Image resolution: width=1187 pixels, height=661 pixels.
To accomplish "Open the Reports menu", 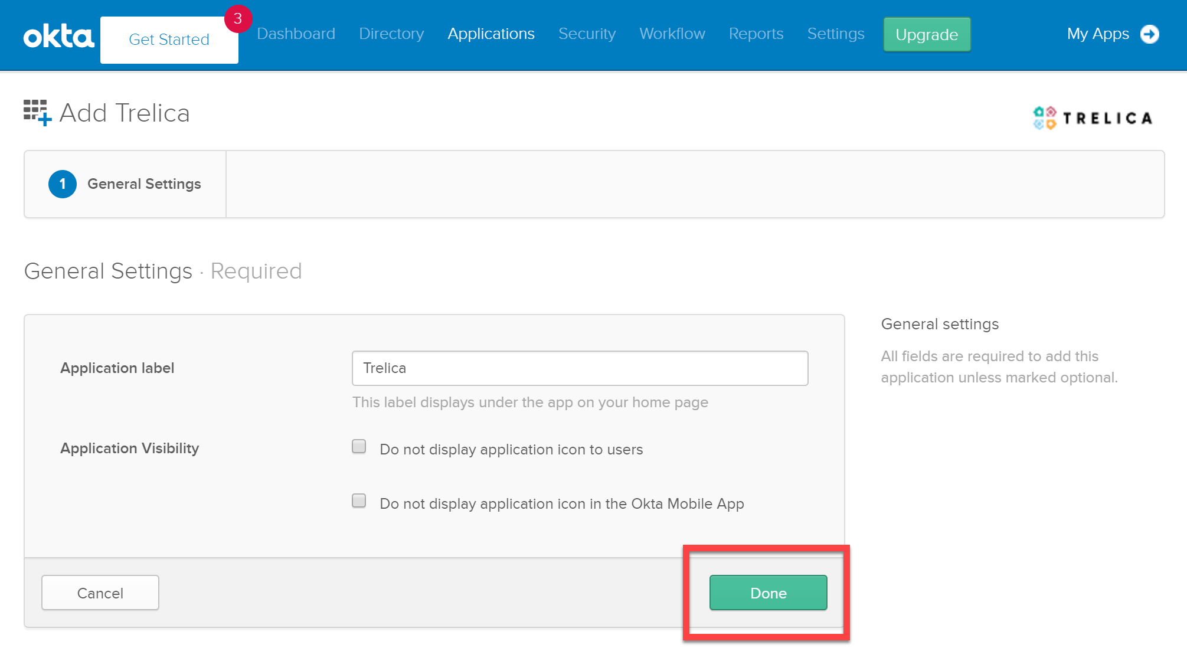I will point(756,34).
